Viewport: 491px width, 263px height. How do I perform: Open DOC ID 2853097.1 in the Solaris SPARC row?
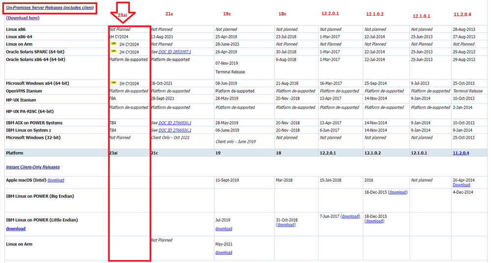(x=175, y=52)
